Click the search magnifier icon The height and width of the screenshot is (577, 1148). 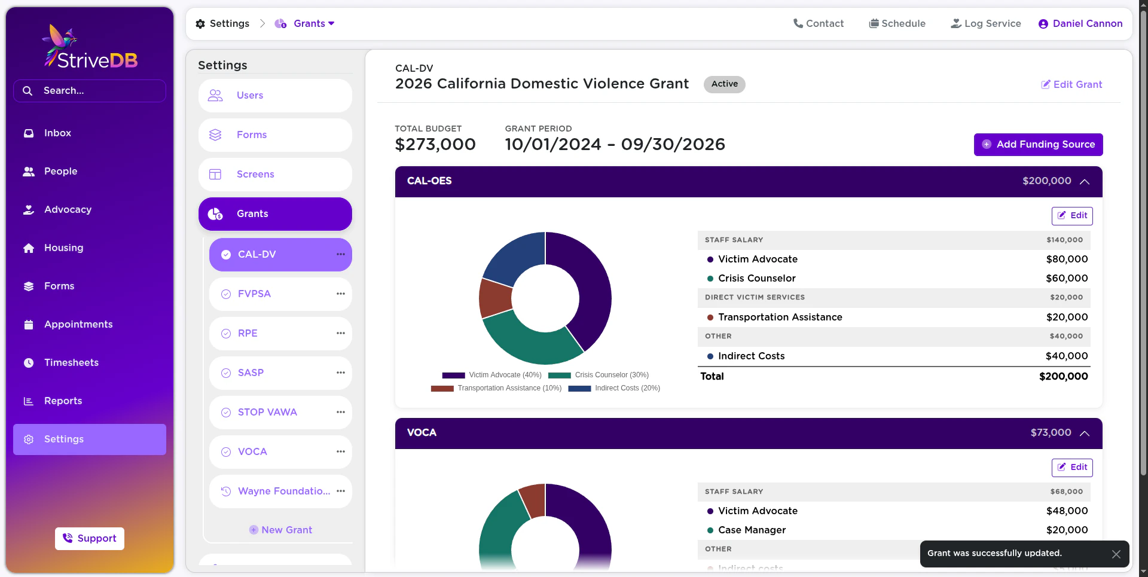pyautogui.click(x=28, y=91)
